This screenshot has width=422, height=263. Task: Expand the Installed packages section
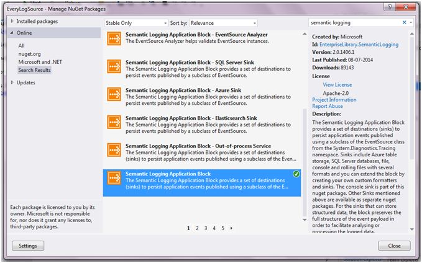click(12, 21)
